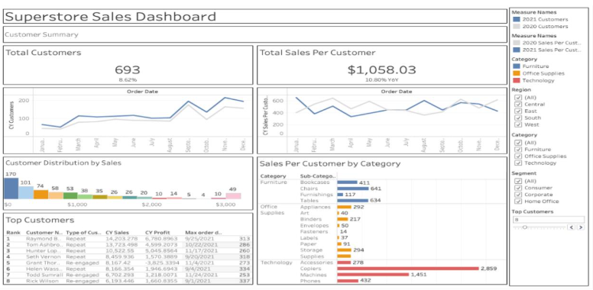This screenshot has width=593, height=290.
Task: Select the distribution bar labeled 170
Action: 11,188
